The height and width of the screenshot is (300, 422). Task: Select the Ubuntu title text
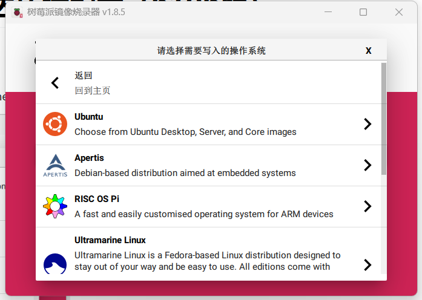pos(89,117)
